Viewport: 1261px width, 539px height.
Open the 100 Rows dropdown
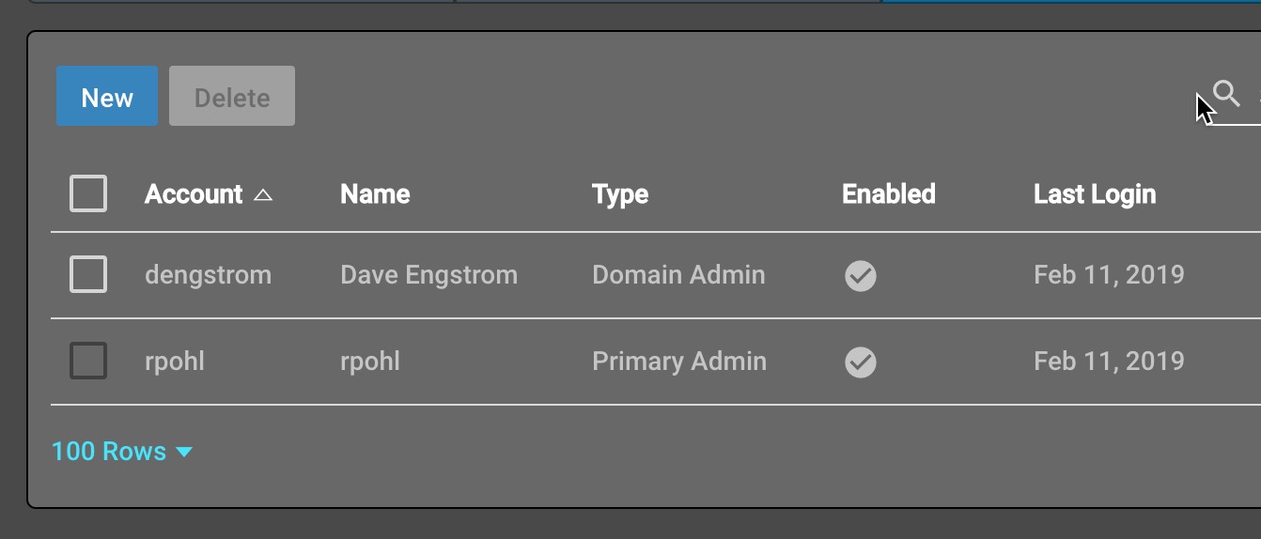122,452
